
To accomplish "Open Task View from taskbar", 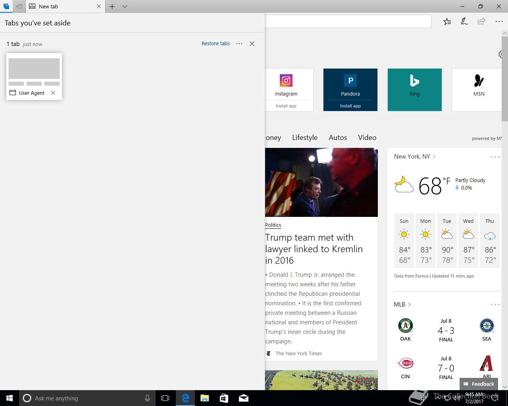I will [x=165, y=398].
